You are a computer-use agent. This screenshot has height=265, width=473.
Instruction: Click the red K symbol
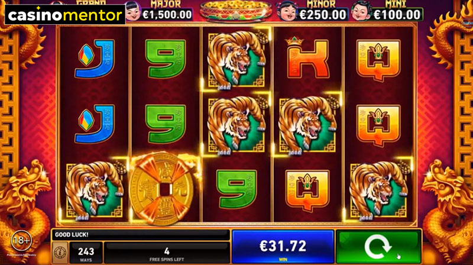[307, 59]
